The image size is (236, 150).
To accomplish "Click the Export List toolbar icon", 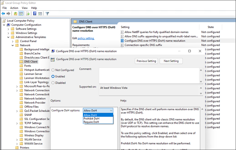I will [28, 13].
